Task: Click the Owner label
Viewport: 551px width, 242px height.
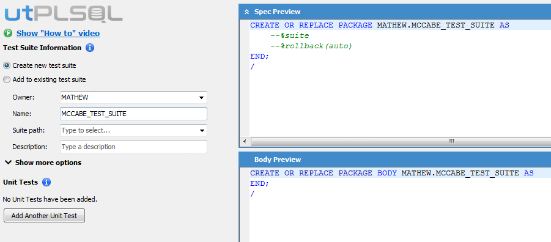Action: pyautogui.click(x=23, y=97)
